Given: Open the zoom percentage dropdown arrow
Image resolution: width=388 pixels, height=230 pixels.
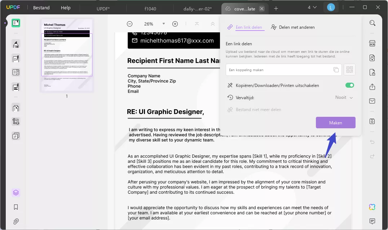Looking at the screenshot, I should 164,24.
